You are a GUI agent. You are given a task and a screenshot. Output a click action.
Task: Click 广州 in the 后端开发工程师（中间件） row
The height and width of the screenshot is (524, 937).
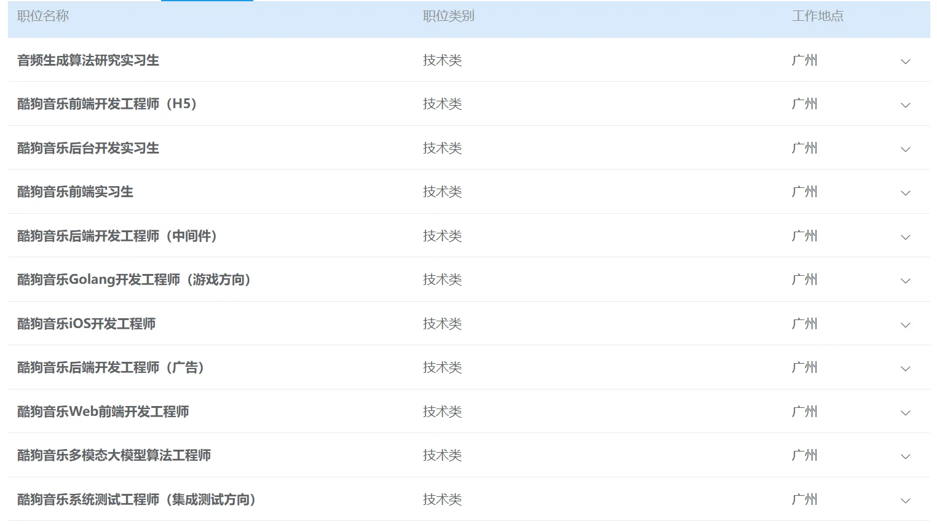[x=805, y=236]
